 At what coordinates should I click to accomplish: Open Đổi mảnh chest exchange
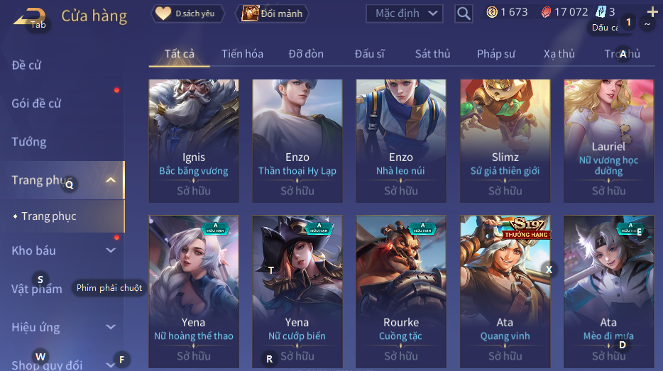tap(273, 13)
